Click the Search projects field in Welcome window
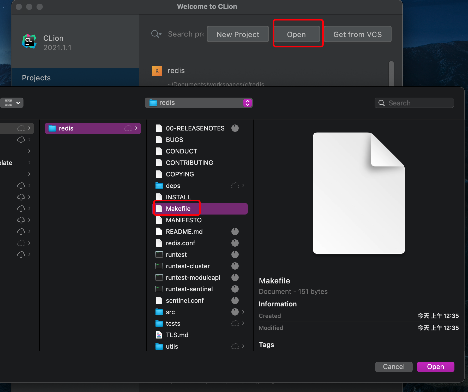 (185, 34)
